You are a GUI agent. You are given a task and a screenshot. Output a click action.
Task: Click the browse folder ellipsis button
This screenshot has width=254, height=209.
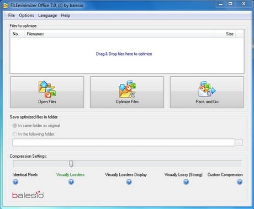coord(239,142)
